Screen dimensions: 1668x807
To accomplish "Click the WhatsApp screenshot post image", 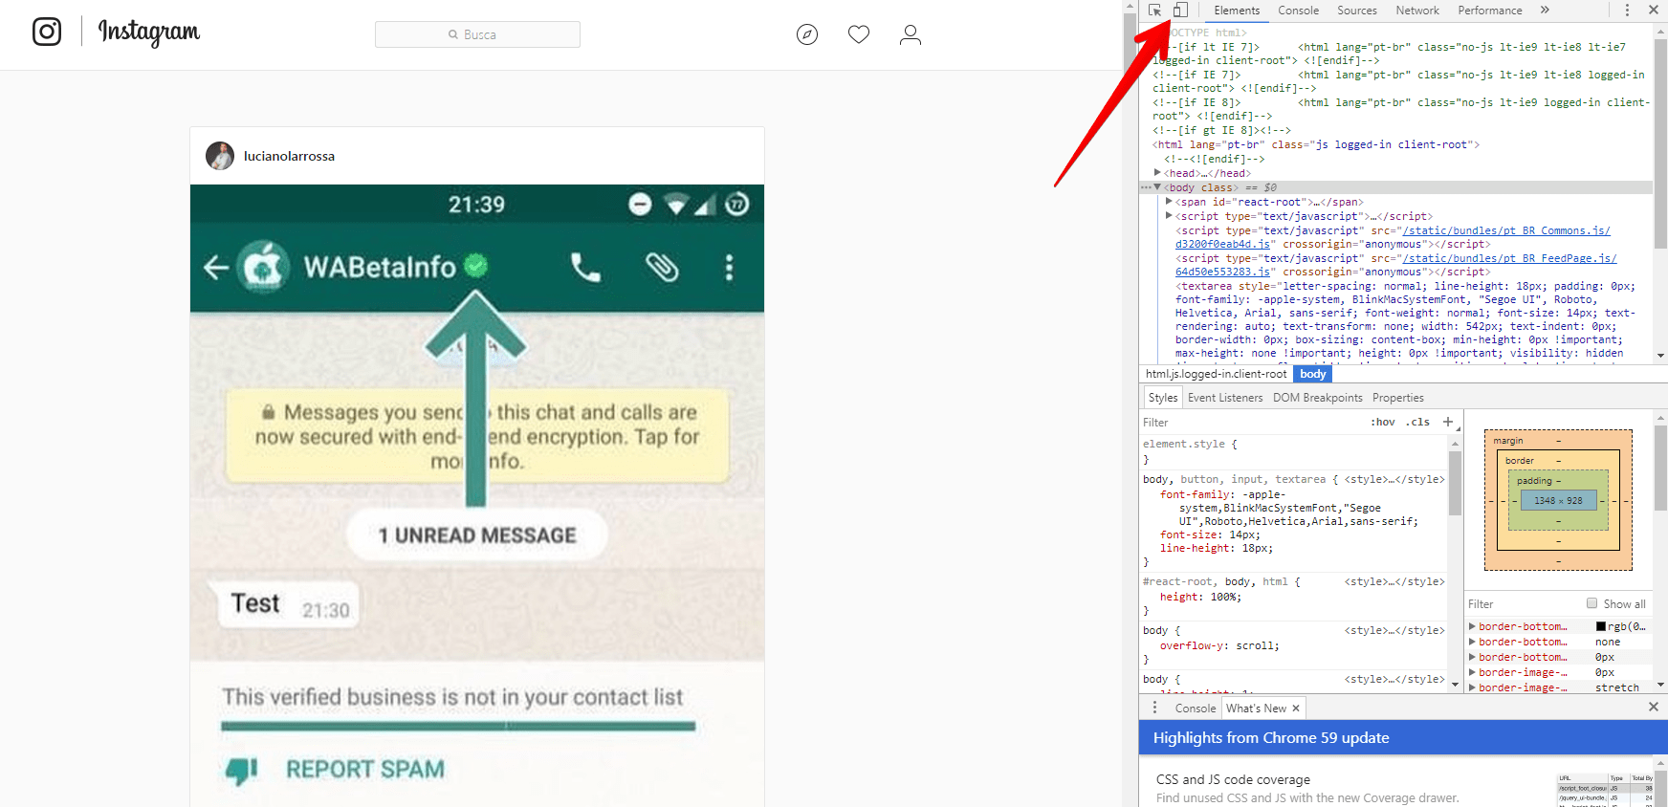I will tap(477, 495).
